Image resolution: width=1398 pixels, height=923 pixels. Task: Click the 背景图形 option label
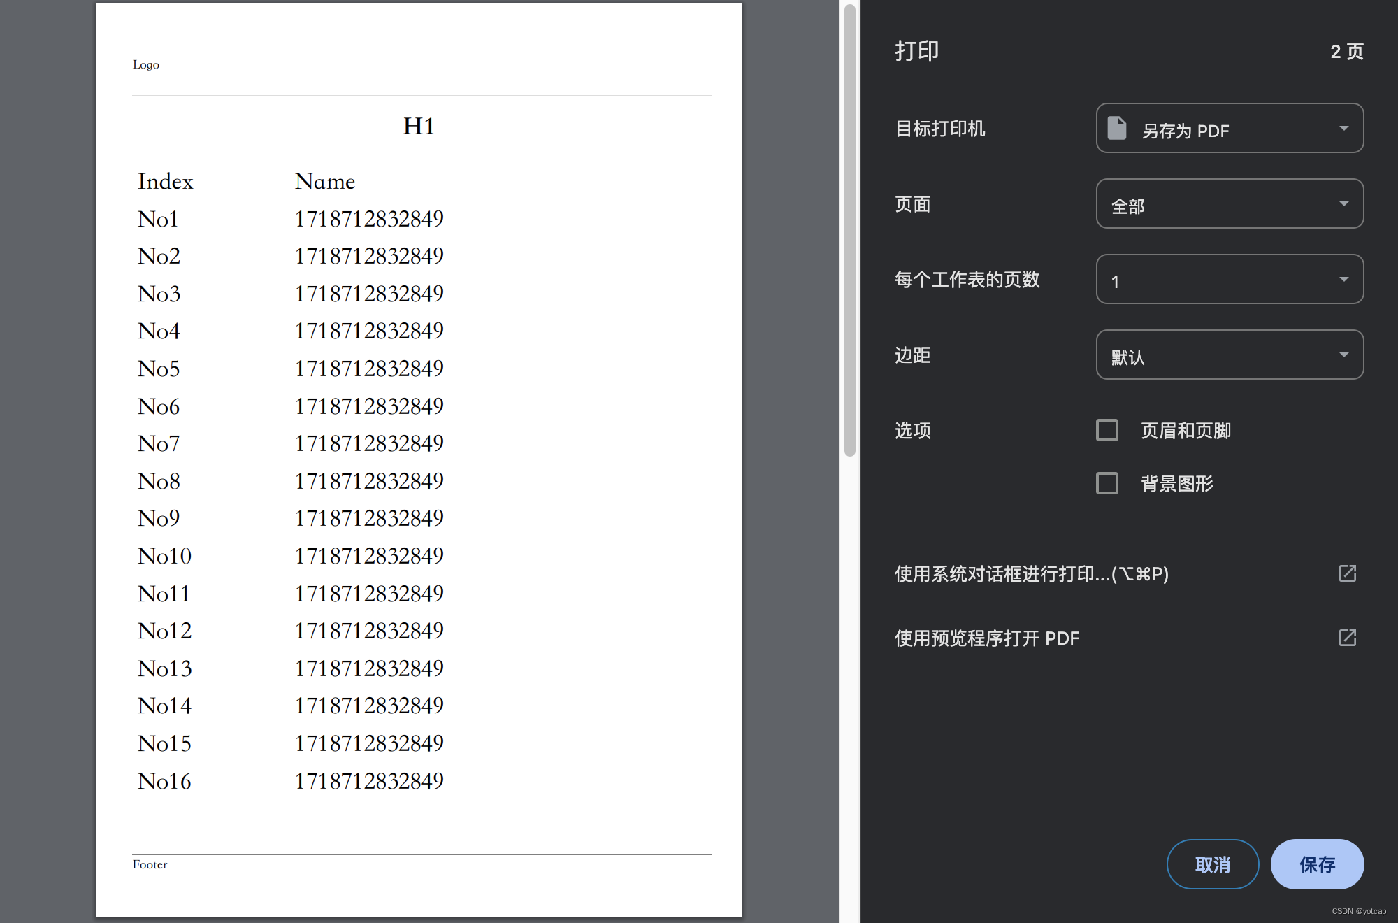(x=1177, y=484)
